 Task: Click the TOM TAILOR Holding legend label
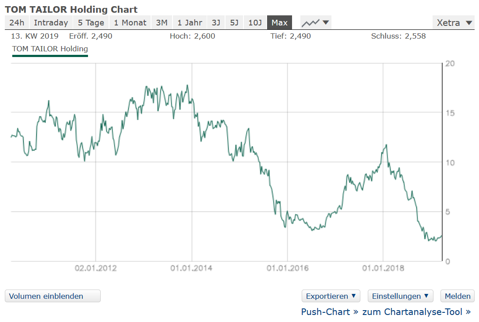(x=50, y=49)
